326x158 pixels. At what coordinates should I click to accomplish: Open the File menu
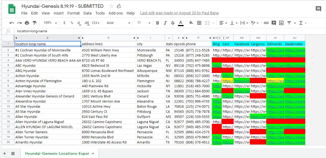click(x=24, y=13)
